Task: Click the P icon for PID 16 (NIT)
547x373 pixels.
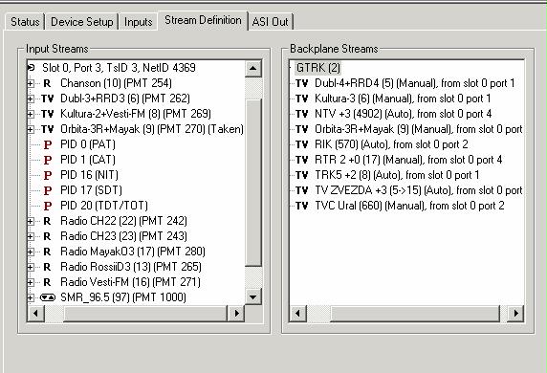Action: pos(48,176)
